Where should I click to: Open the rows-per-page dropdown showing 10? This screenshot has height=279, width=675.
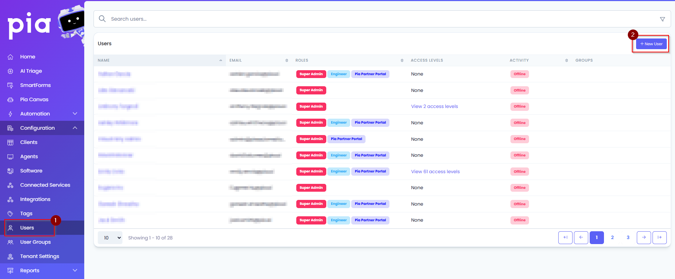(x=110, y=238)
